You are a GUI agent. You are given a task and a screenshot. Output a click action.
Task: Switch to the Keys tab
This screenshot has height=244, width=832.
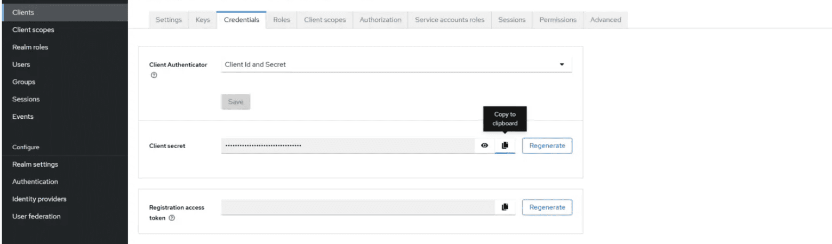click(203, 20)
